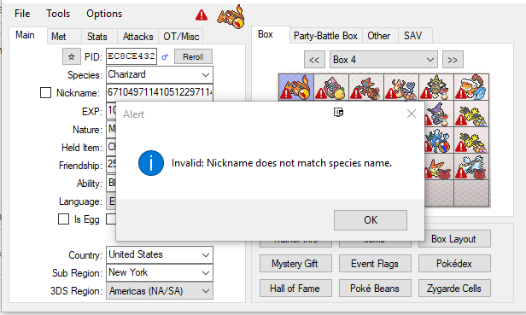The width and height of the screenshot is (526, 315).
Task: Open Box Layout
Action: coord(454,239)
